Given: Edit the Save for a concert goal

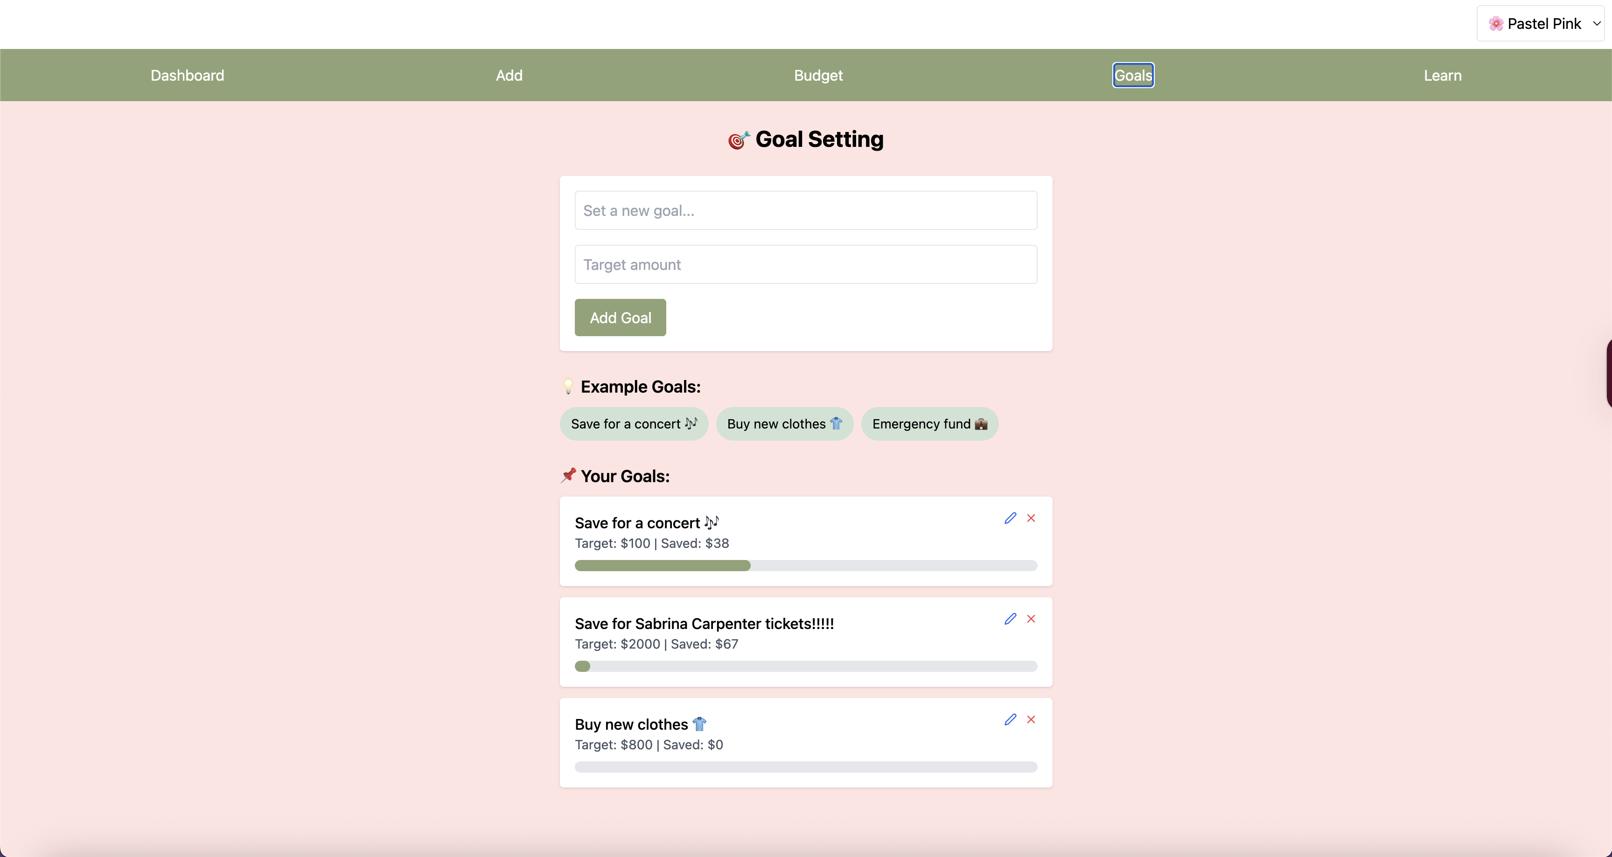Looking at the screenshot, I should (x=1010, y=518).
